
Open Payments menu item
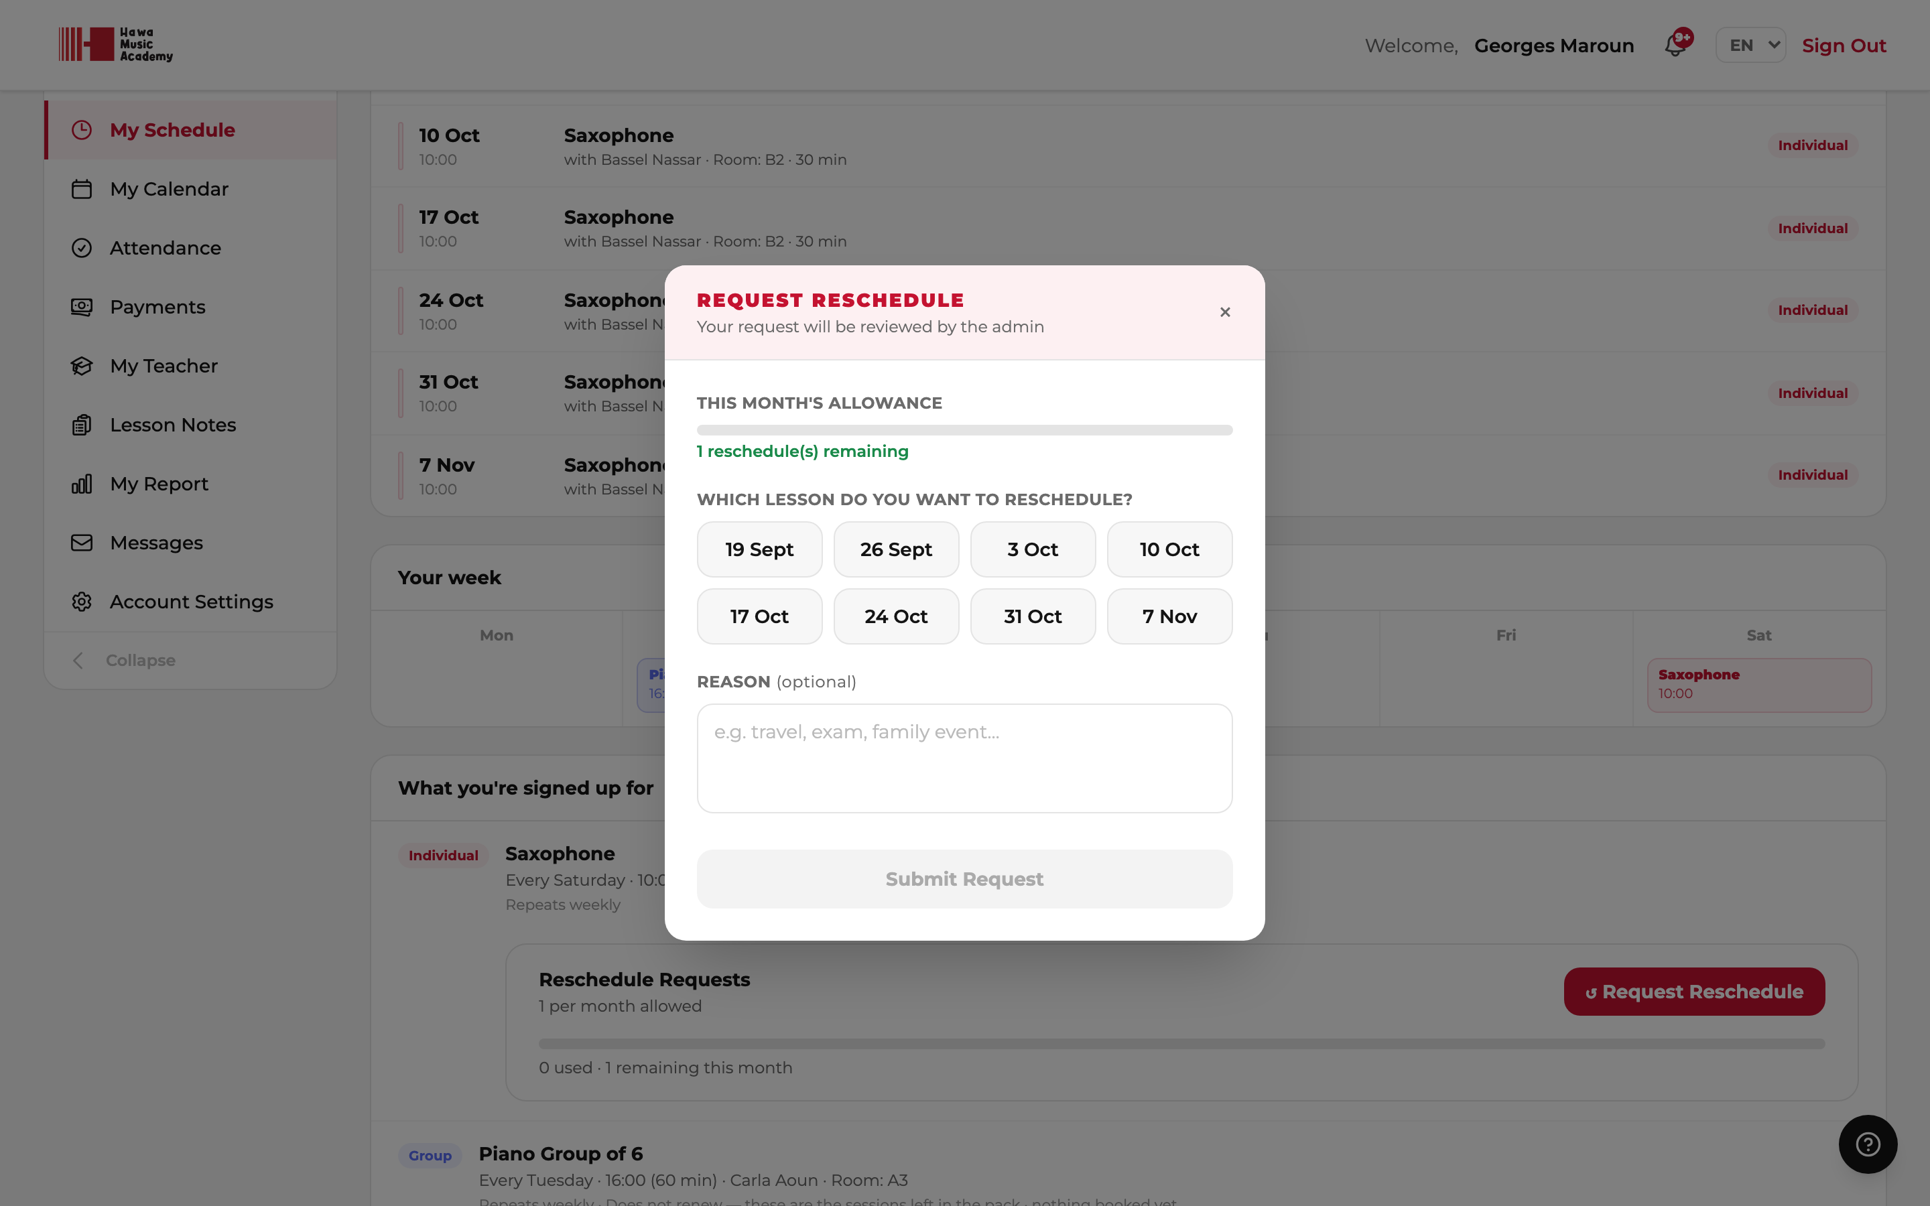pyautogui.click(x=190, y=307)
